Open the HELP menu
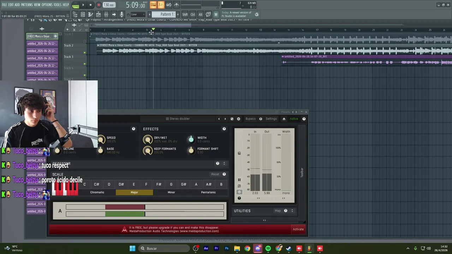Screen dimensions: 452x254 66,5
